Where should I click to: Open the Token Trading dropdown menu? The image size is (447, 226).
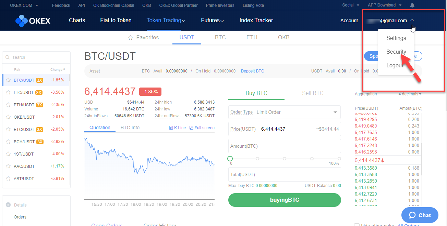point(166,21)
